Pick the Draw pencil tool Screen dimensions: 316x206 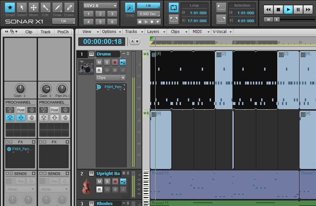pyautogui.click(x=57, y=8)
